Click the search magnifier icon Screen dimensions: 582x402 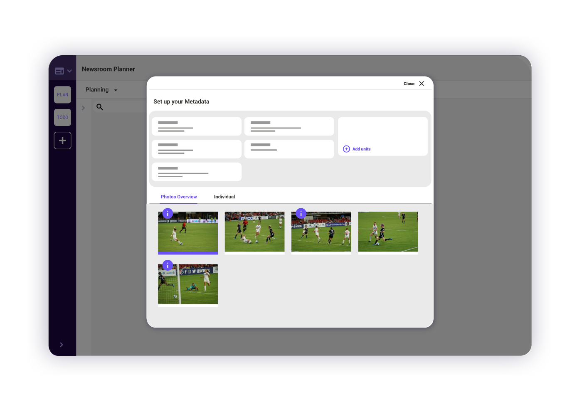100,107
